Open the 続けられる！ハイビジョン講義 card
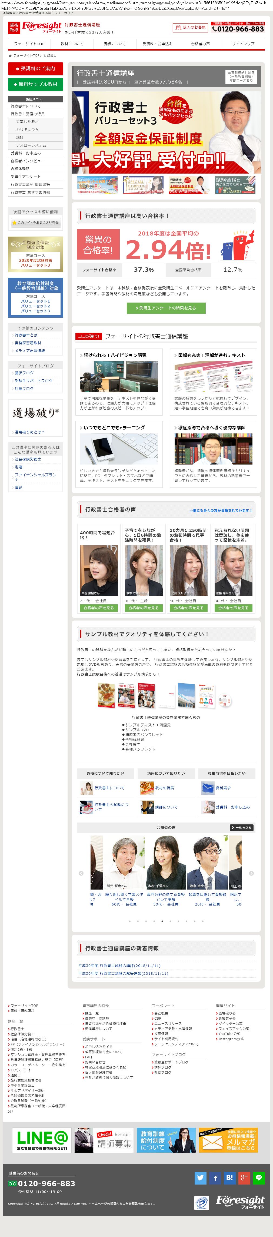The image size is (273, 1237). point(119,382)
